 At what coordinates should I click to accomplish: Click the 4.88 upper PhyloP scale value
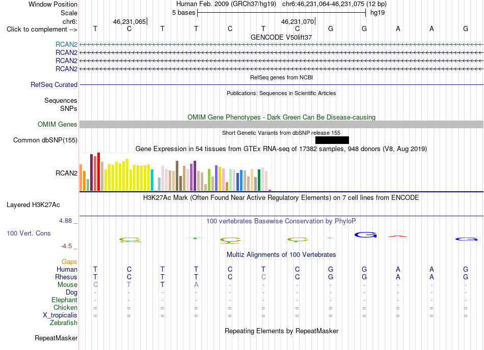point(65,221)
